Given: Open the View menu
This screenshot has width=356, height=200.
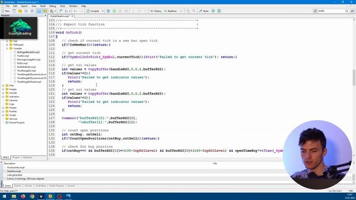Looking at the screenshot, I should point(34,6).
